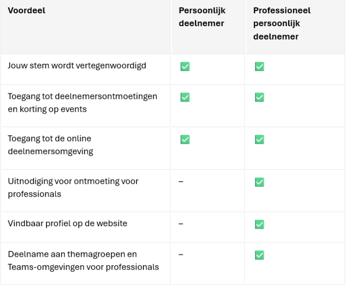Select the Voordeel column header

[x=27, y=10]
